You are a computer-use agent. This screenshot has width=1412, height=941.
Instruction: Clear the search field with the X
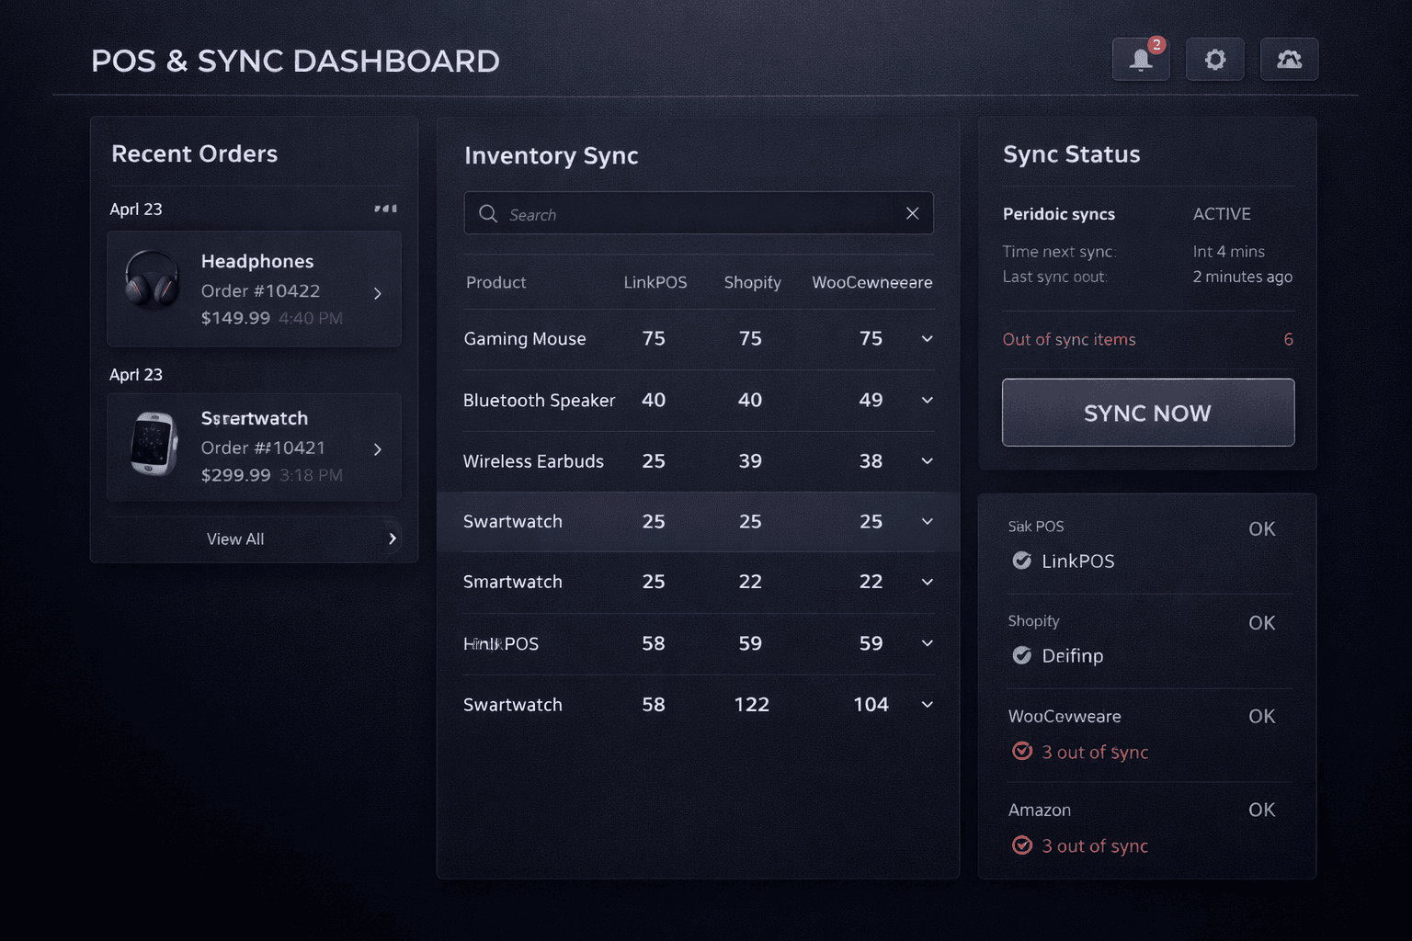tap(912, 212)
